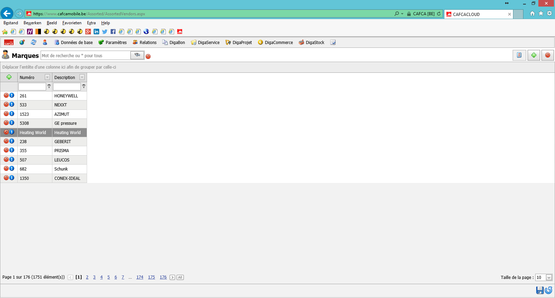Image resolution: width=555 pixels, height=298 pixels.
Task: Select the highlighted Heating World description cell
Action: [x=69, y=132]
